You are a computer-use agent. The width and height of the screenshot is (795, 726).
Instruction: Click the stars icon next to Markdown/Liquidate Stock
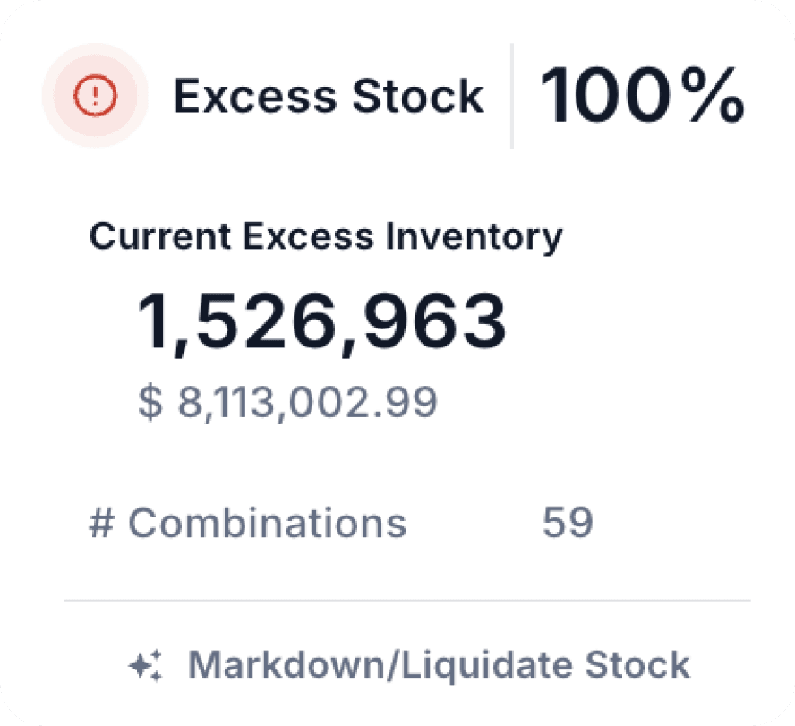pos(150,664)
